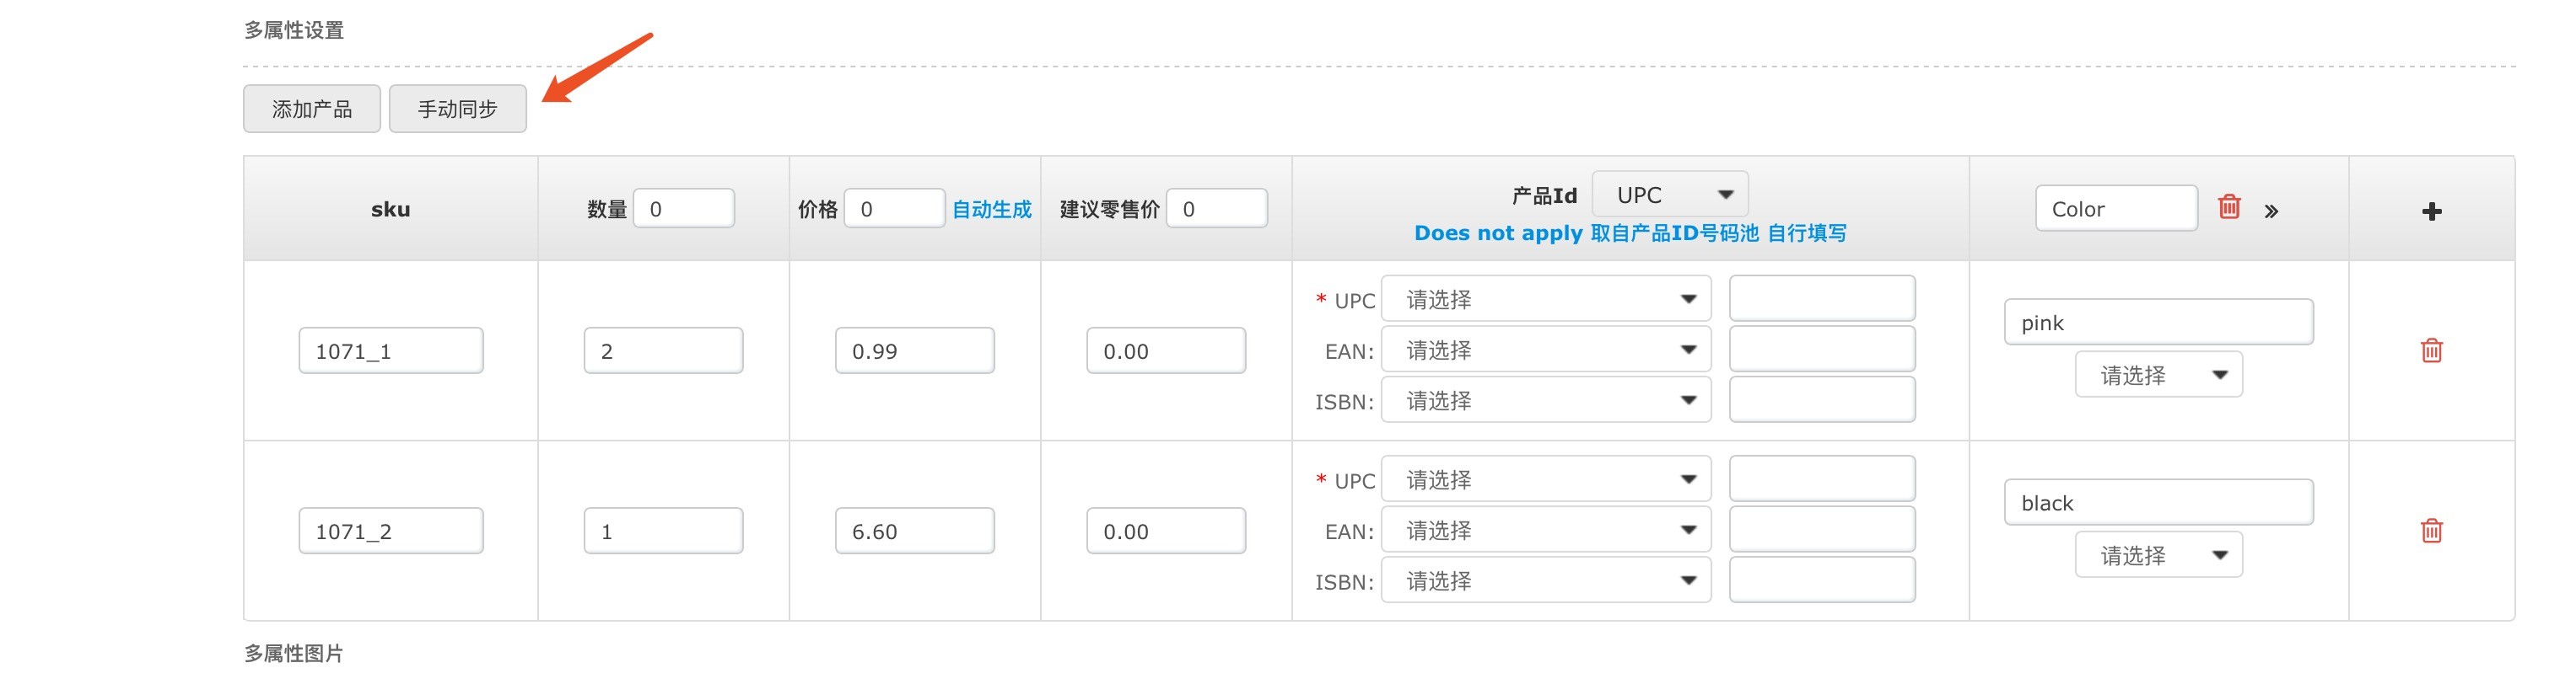Click the 添加产品 button
Viewport: 2549px width, 684px height.
(312, 109)
